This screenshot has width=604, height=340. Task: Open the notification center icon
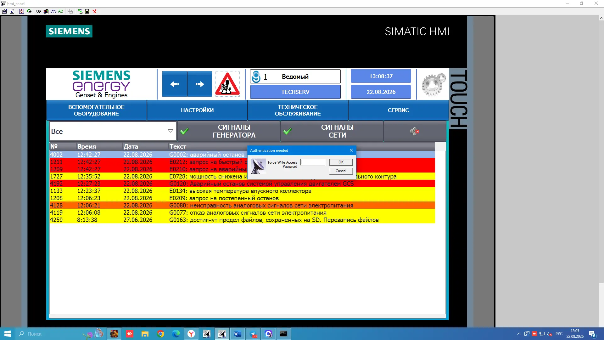(x=592, y=334)
